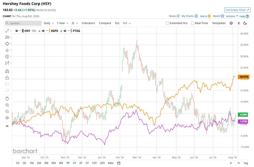This screenshot has width=254, height=167.
Task: Delete drawings with the trash icon
Action: [7, 99]
